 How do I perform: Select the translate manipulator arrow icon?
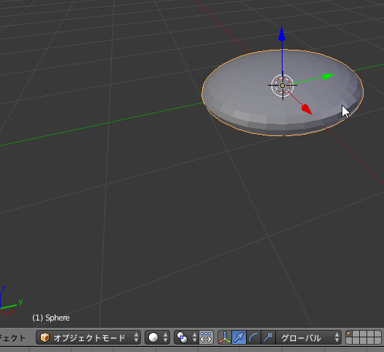[x=239, y=337]
